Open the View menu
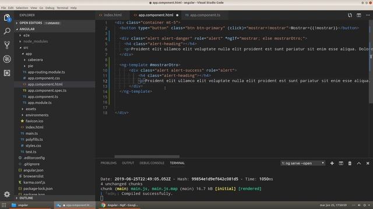The height and width of the screenshot is (209, 373). (34, 8)
